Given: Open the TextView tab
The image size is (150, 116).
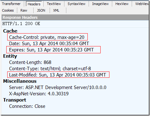Looking at the screenshot, I should (54, 4).
